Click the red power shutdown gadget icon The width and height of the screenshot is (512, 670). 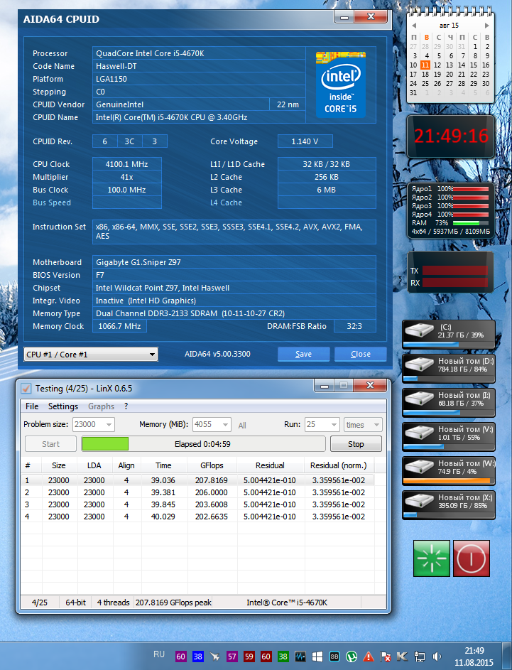pos(471,558)
